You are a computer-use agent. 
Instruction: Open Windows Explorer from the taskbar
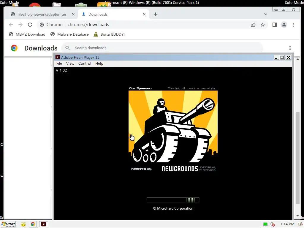23,224
